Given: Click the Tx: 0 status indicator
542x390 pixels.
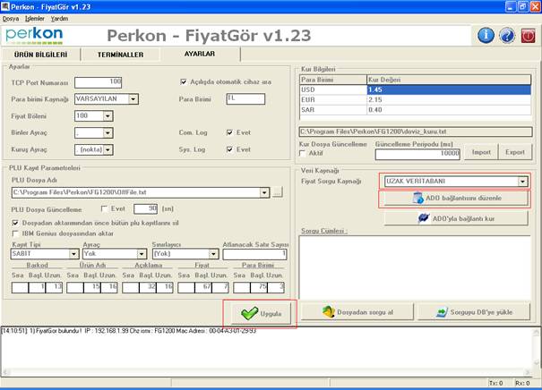Looking at the screenshot, I should click(x=495, y=383).
